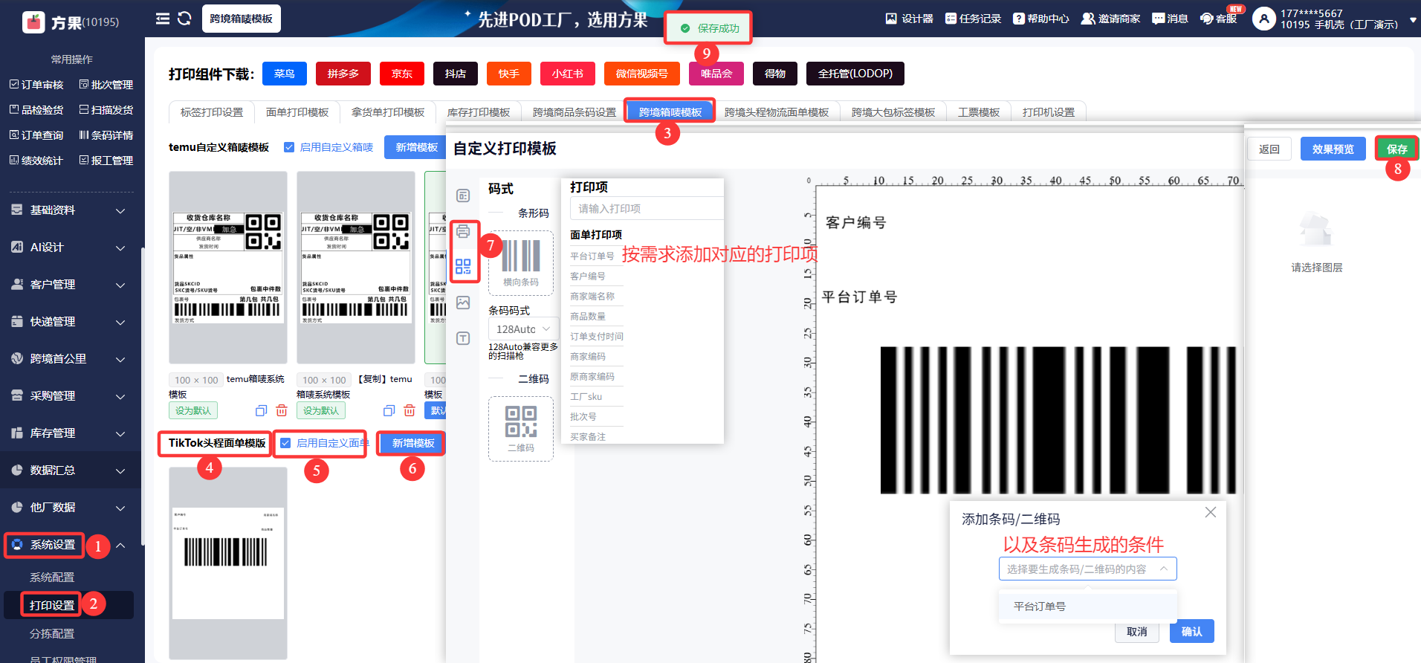Click 取消 in the add barcode dialog
Screen dimensions: 1421x663
1137,631
